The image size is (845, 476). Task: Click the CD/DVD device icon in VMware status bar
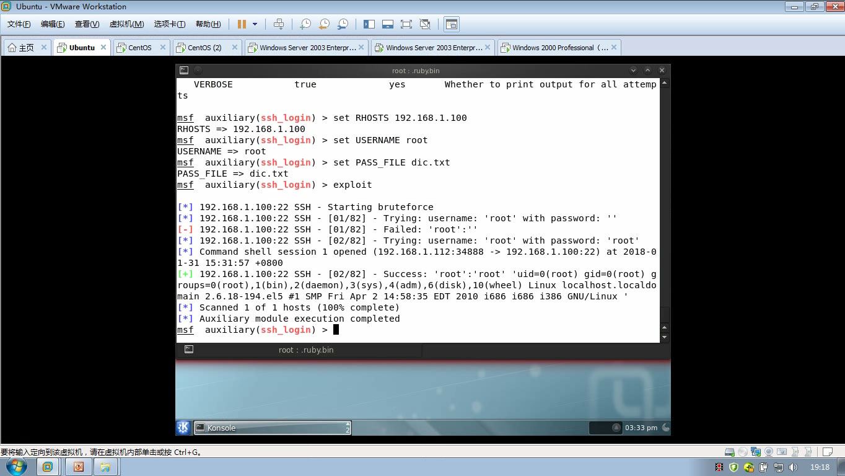point(743,452)
